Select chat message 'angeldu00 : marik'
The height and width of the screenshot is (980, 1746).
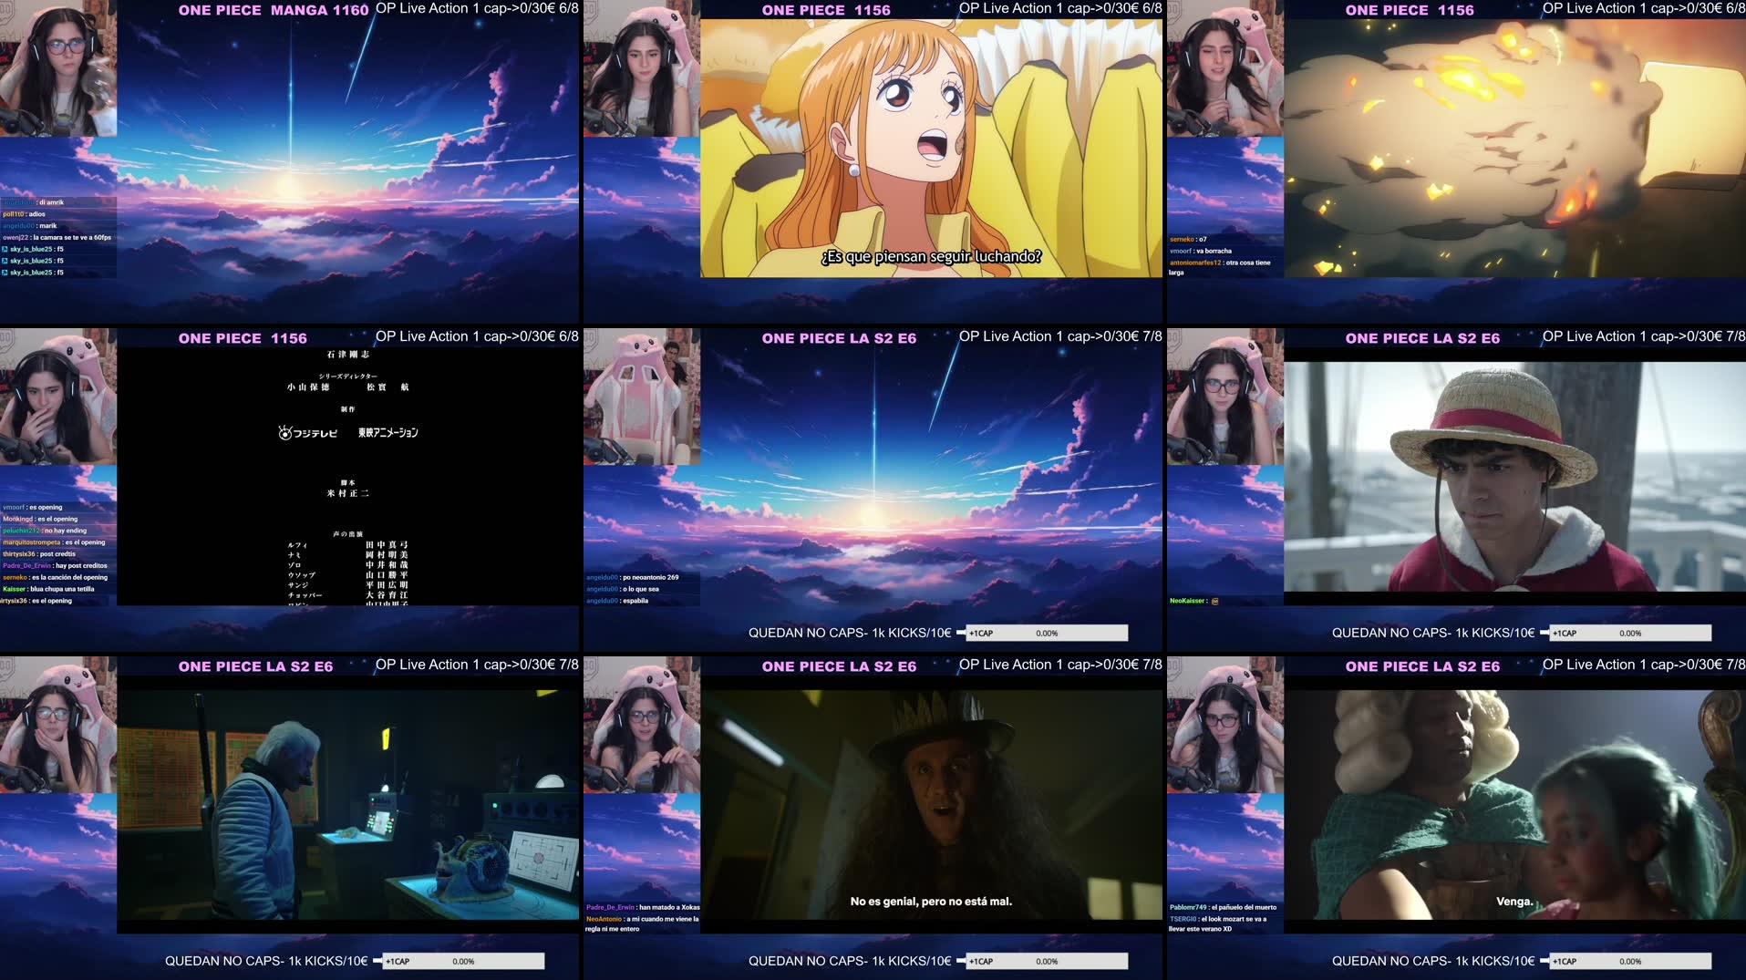pos(29,226)
